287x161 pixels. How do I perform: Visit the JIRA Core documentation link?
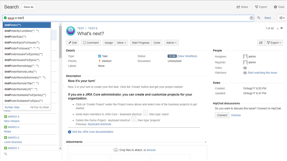point(92,132)
